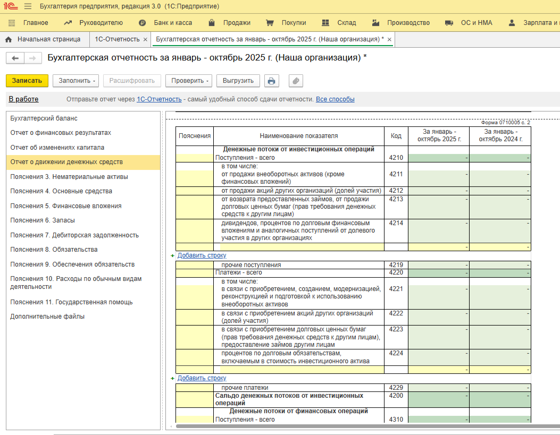
Task: Click the 2025 value cell for code 4211
Action: (x=438, y=174)
